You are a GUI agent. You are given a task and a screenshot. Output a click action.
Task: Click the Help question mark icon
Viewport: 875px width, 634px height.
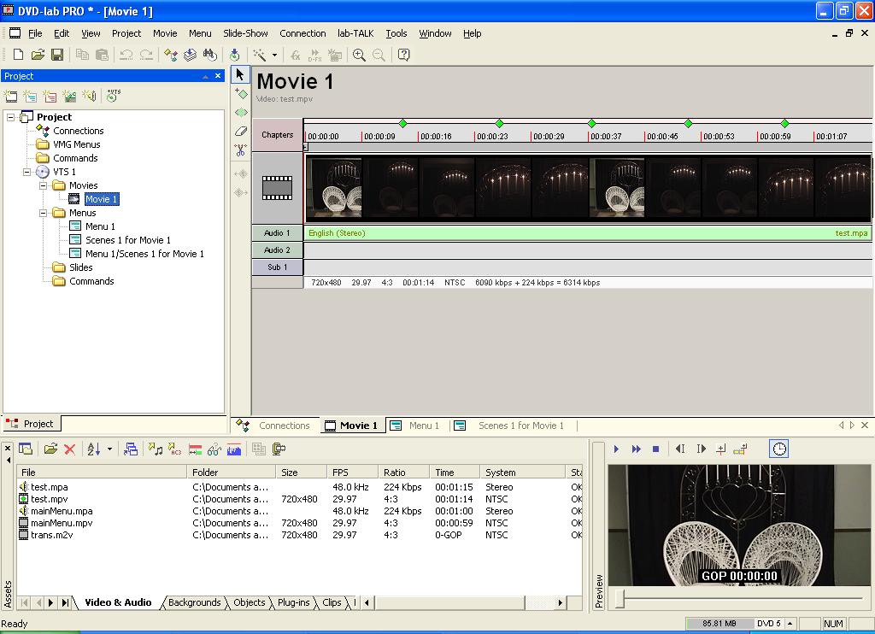coord(404,55)
